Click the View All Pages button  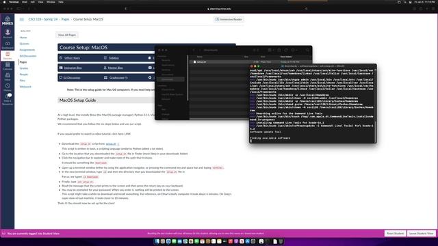coord(67,35)
